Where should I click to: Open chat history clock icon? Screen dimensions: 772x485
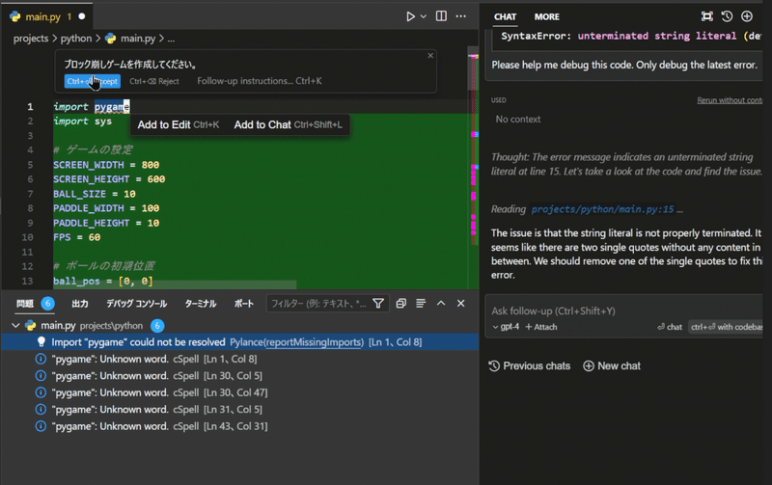click(x=727, y=16)
